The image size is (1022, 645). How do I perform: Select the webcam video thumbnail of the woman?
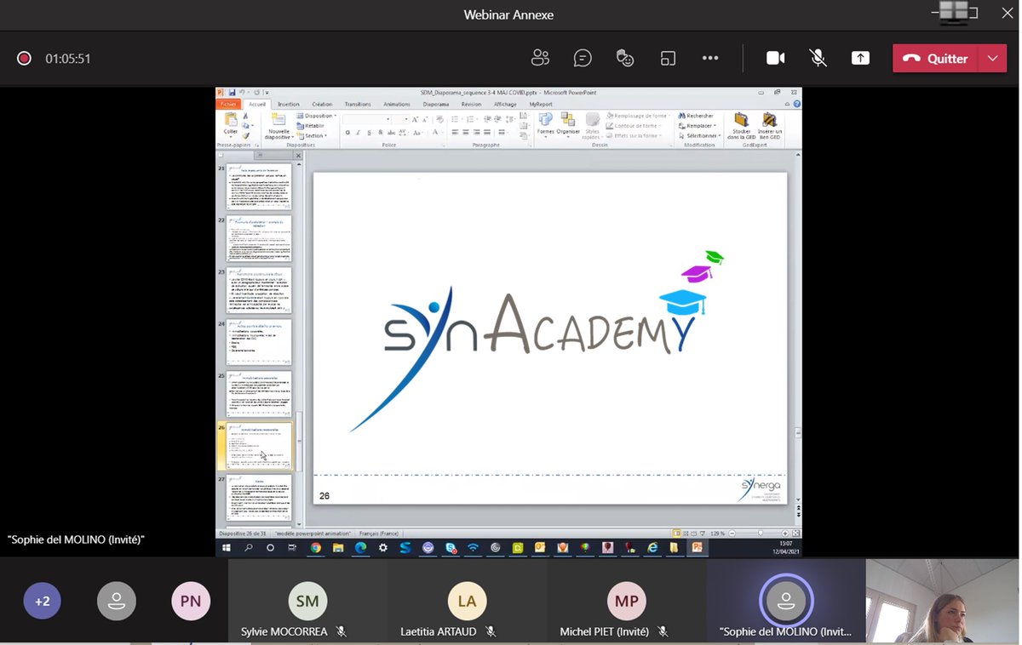tap(943, 601)
